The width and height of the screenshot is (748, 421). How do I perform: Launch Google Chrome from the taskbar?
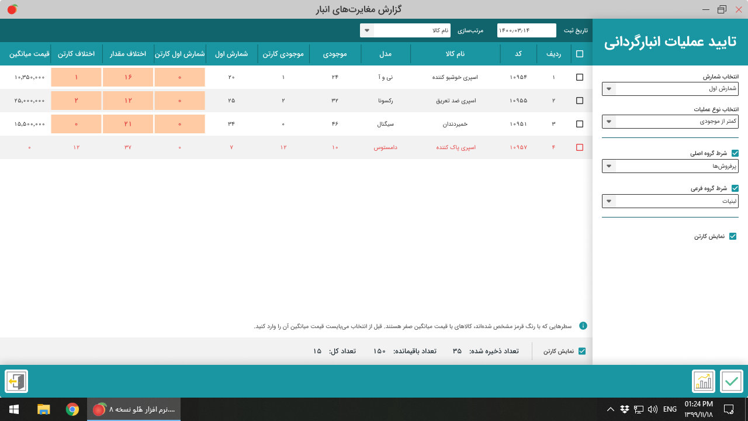point(72,409)
